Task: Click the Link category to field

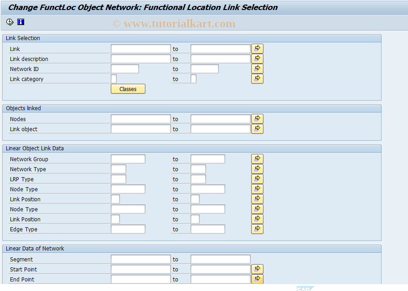Action: (194, 79)
